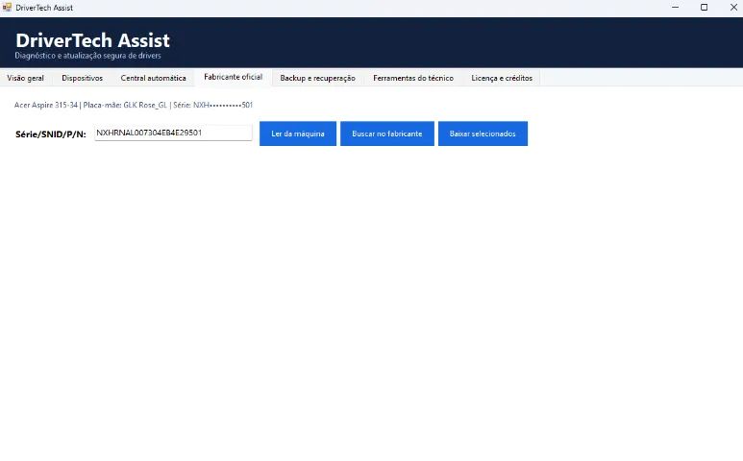Close the DriverTech Assist window
The width and height of the screenshot is (743, 461).
(733, 7)
